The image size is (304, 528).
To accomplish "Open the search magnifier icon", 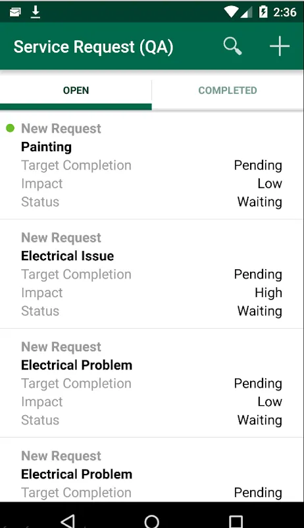I will pos(232,46).
